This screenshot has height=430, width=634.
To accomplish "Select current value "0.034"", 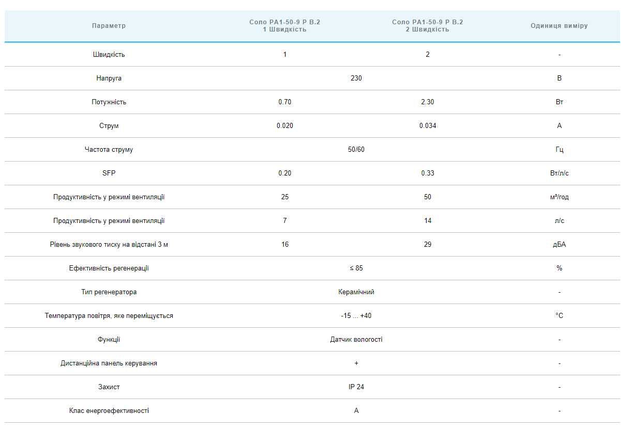I will (428, 126).
